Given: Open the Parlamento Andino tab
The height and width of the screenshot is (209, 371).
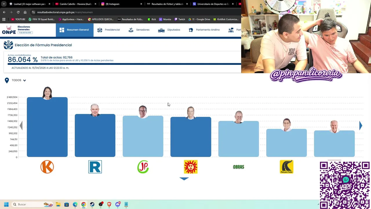Looking at the screenshot, I should tap(204, 30).
